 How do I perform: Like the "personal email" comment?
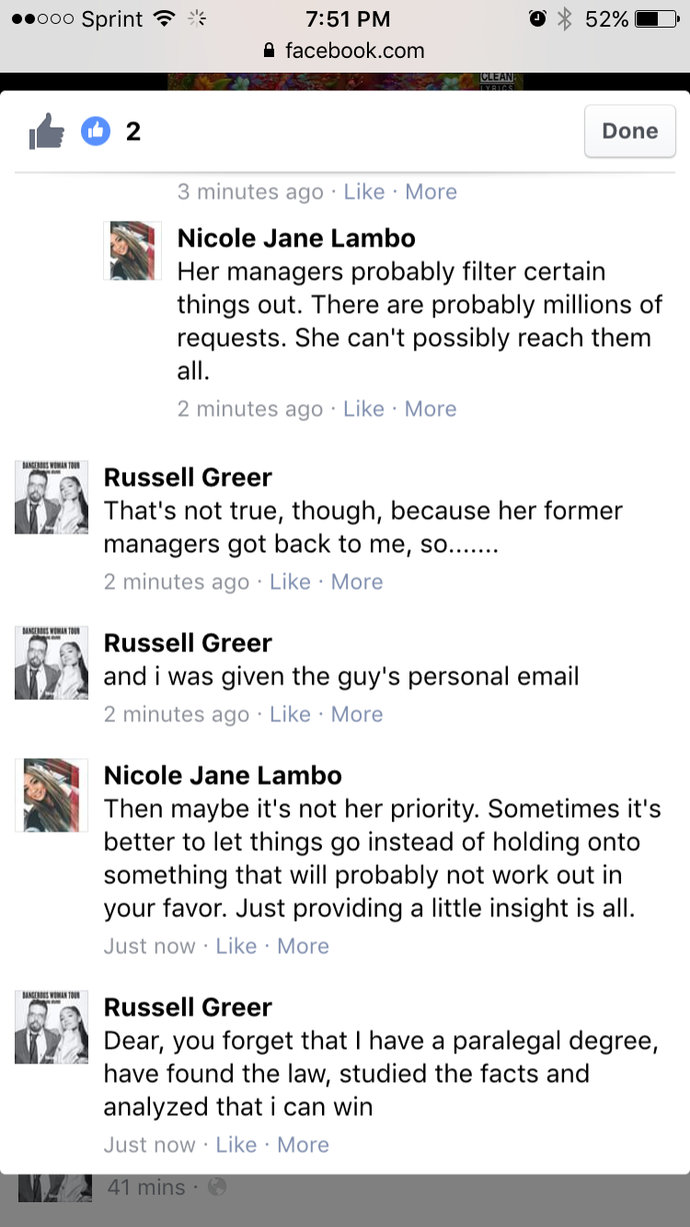coord(290,714)
